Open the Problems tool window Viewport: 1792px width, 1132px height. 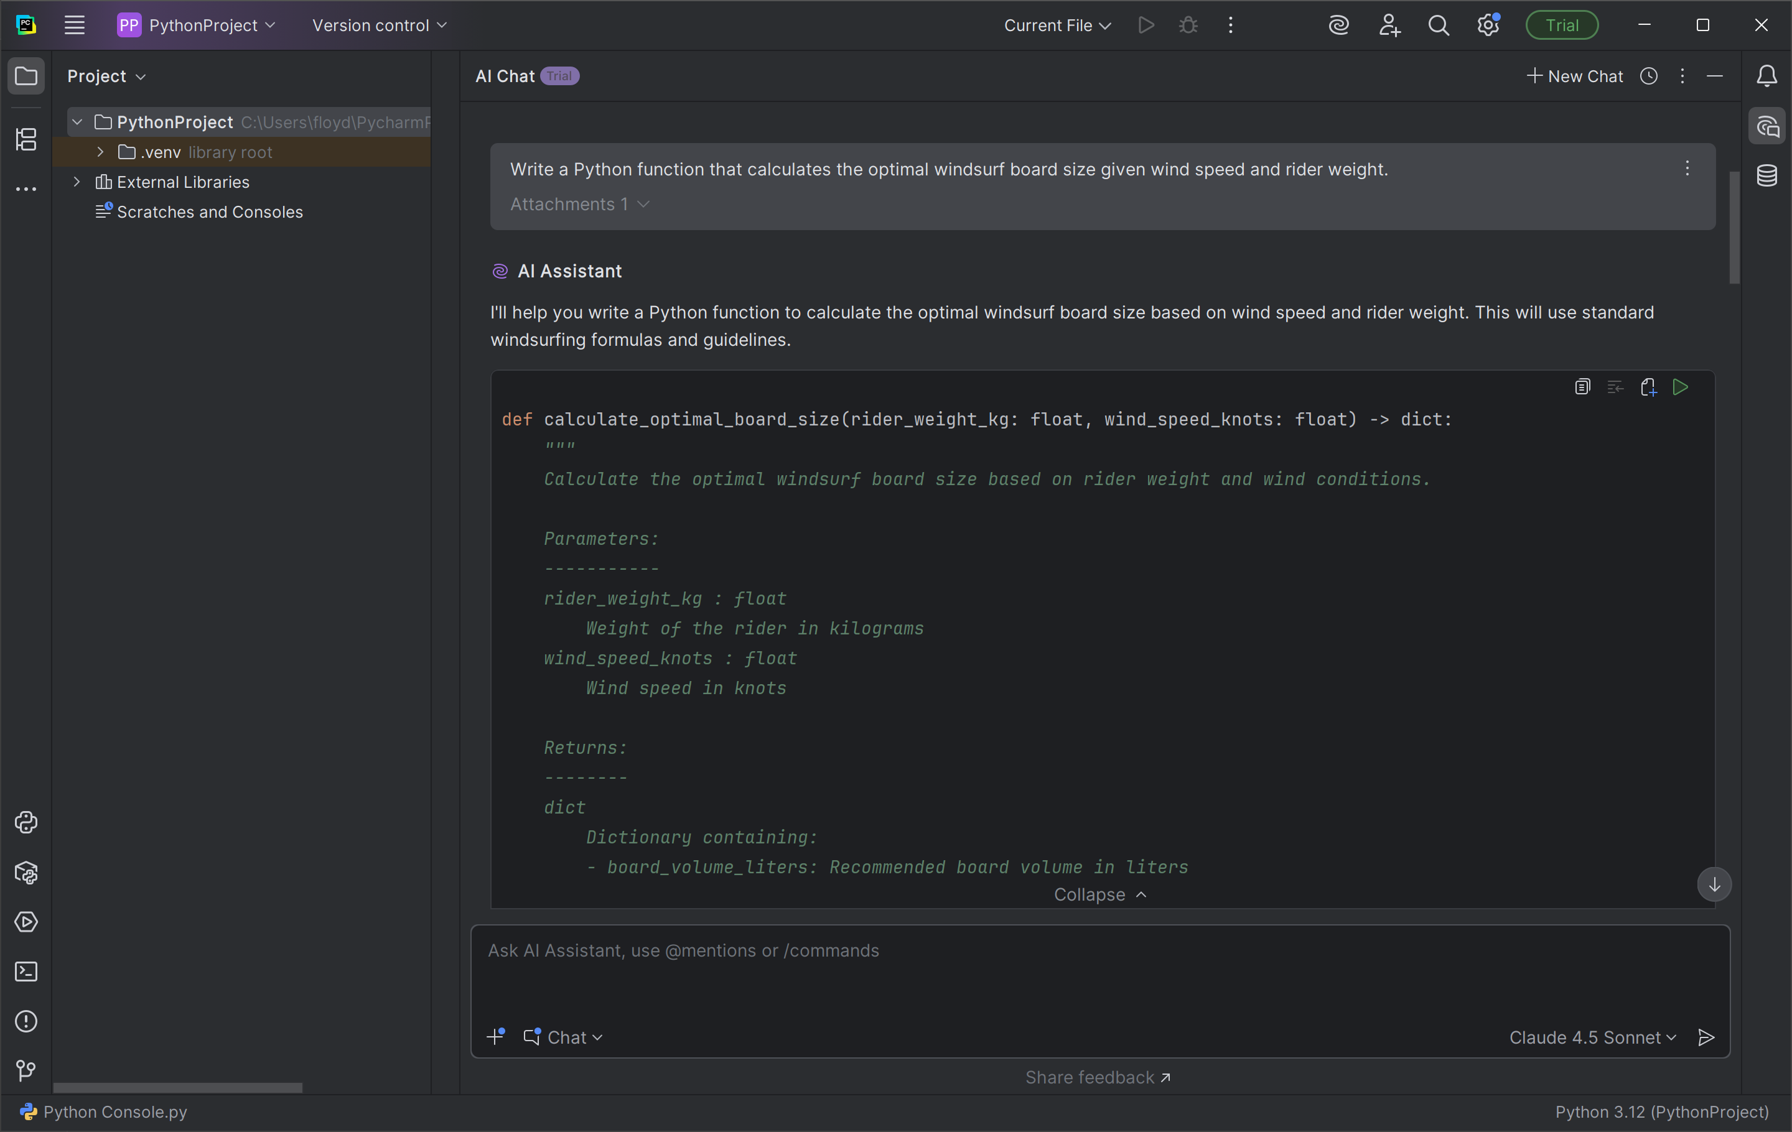point(26,1021)
